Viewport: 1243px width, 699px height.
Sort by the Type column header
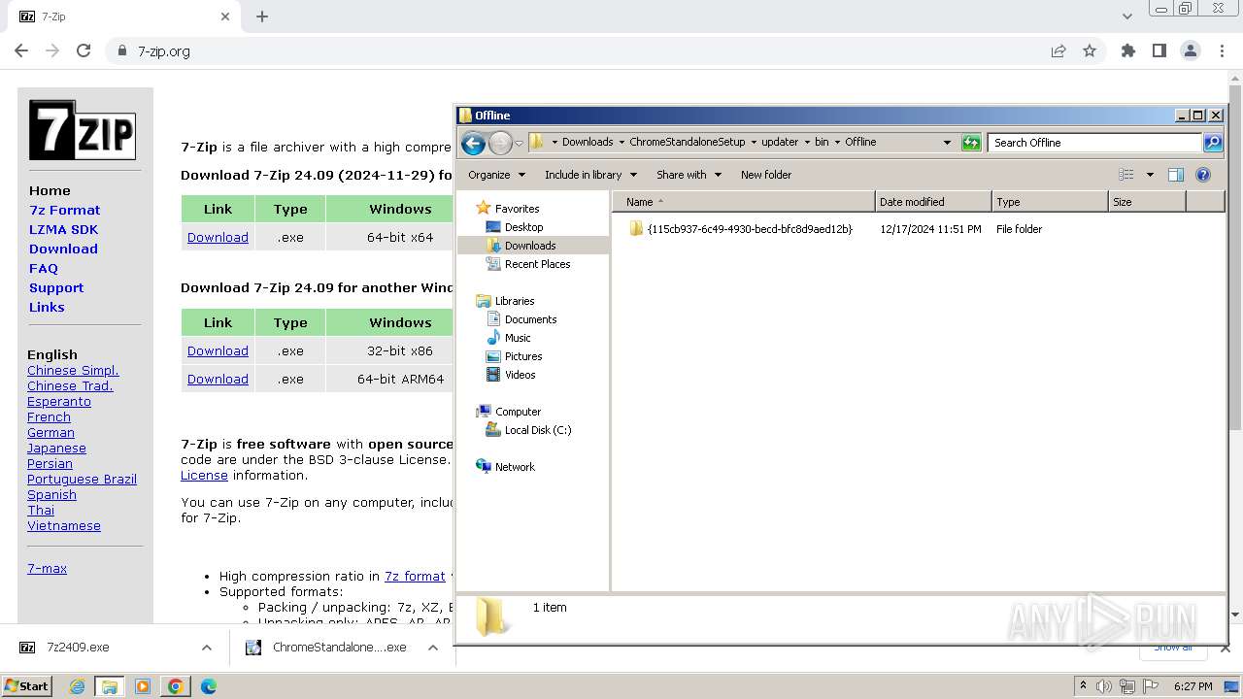click(1050, 202)
